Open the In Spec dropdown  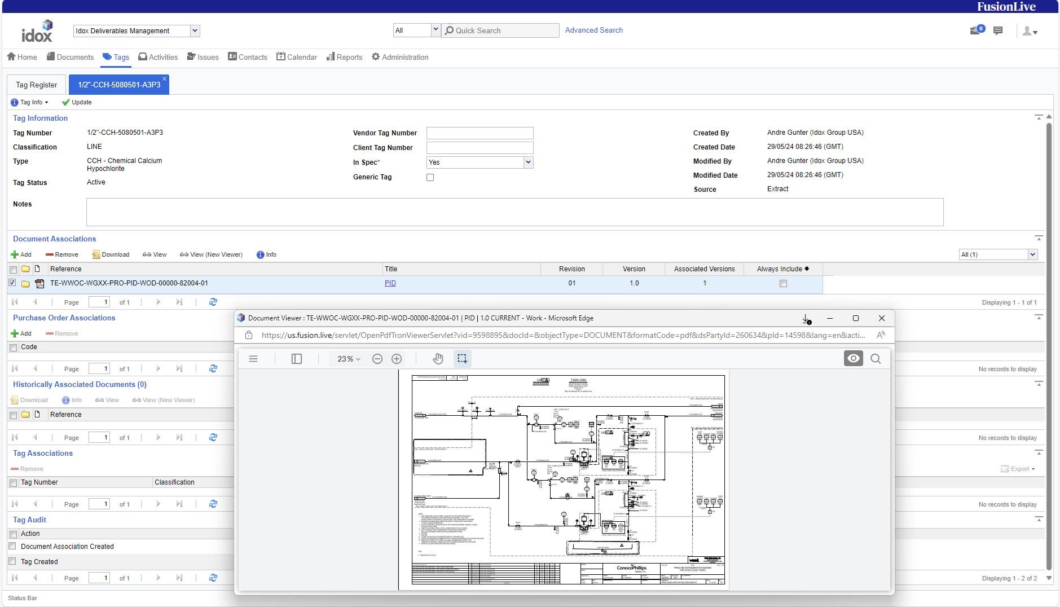[528, 162]
